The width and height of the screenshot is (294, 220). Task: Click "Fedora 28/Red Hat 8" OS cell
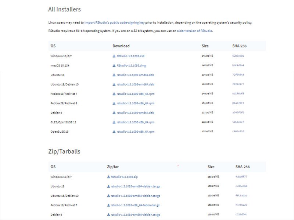pyautogui.click(x=64, y=103)
